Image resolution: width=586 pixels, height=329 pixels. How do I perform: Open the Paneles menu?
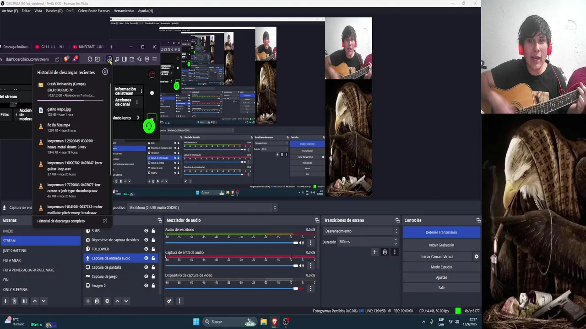click(54, 11)
